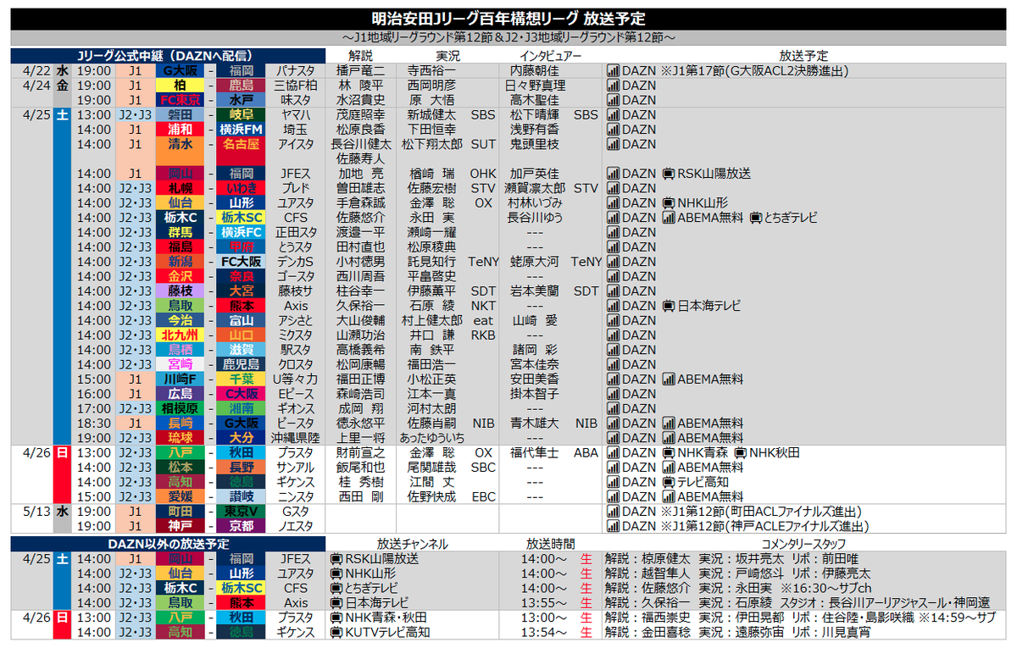1017x648 pixels.
Task: Click the 磐田 team cell
Action: pyautogui.click(x=180, y=114)
